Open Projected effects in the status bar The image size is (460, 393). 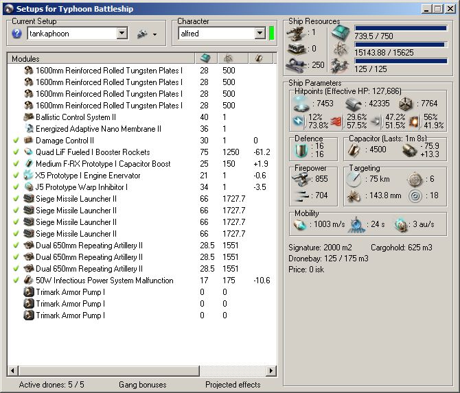pos(233,385)
